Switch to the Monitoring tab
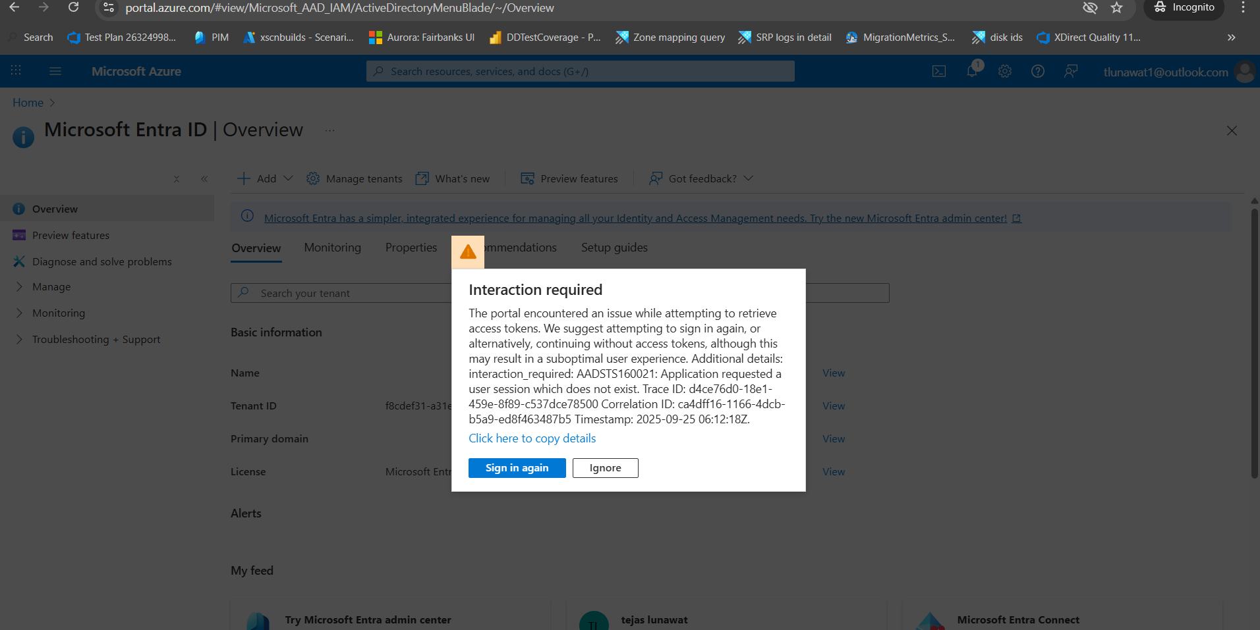1260x630 pixels. pyautogui.click(x=333, y=248)
